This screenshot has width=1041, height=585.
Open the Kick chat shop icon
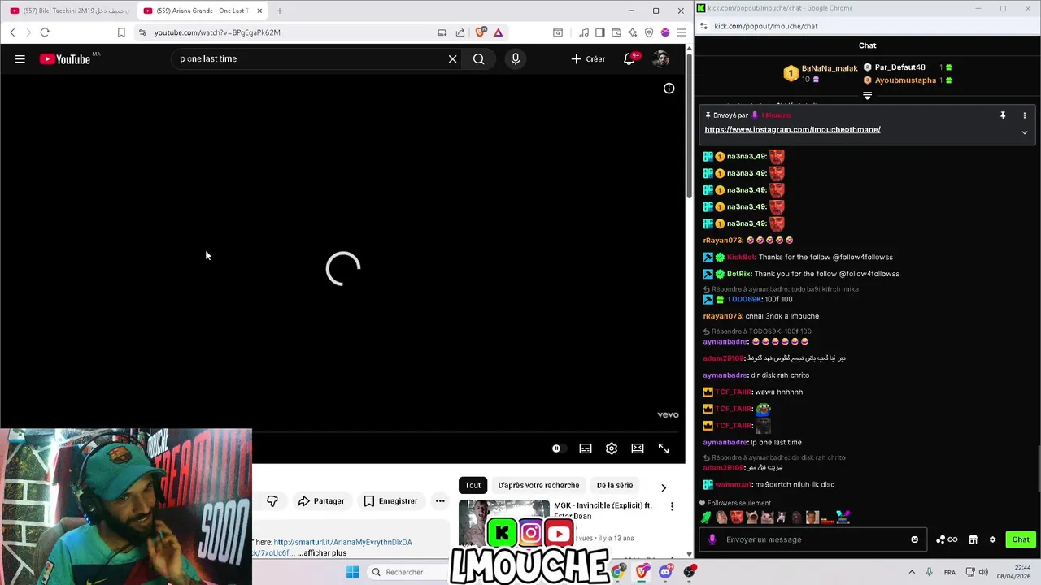click(x=973, y=539)
